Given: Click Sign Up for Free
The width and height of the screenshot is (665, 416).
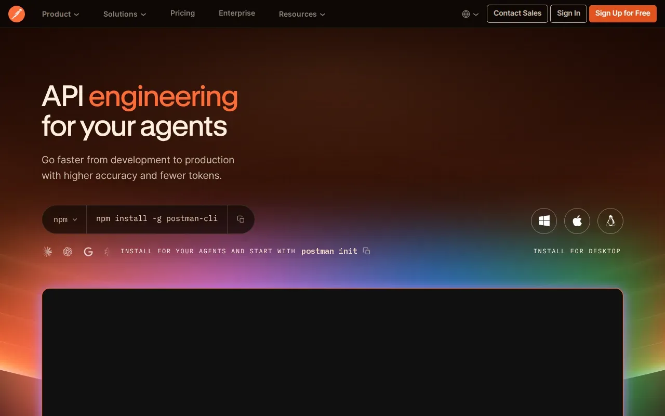Looking at the screenshot, I should (622, 14).
